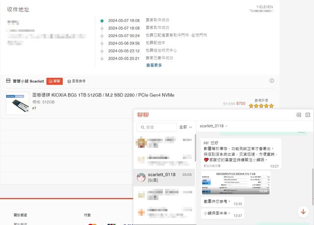
Task: Click the red 聊聊 chat button
Action: 54,81
